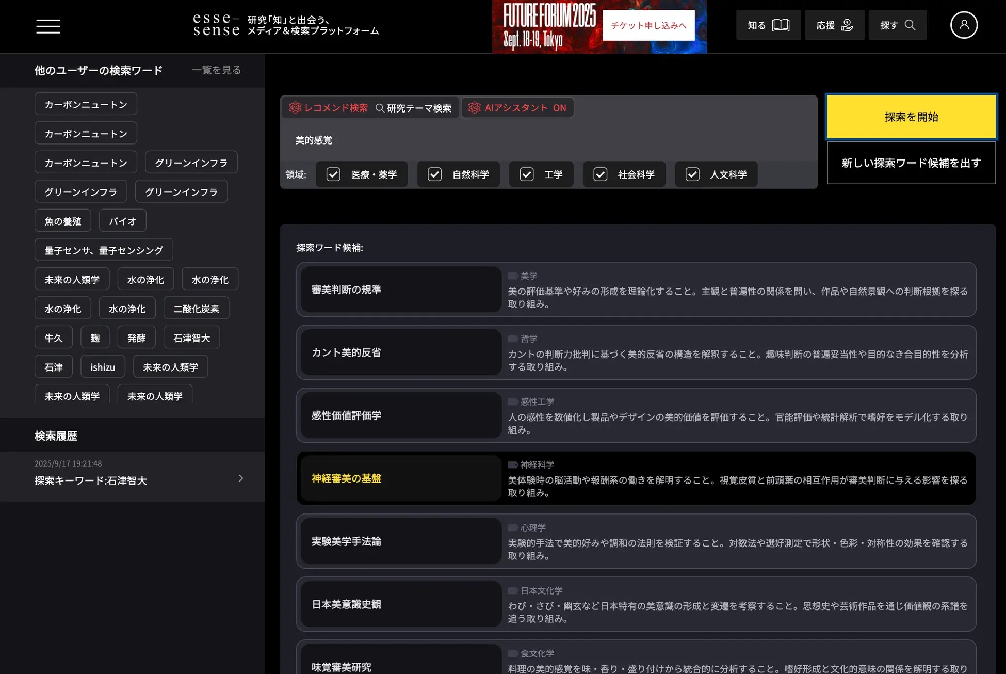Uncheck the 人文科学 checkbox
The height and width of the screenshot is (674, 1006).
(692, 174)
